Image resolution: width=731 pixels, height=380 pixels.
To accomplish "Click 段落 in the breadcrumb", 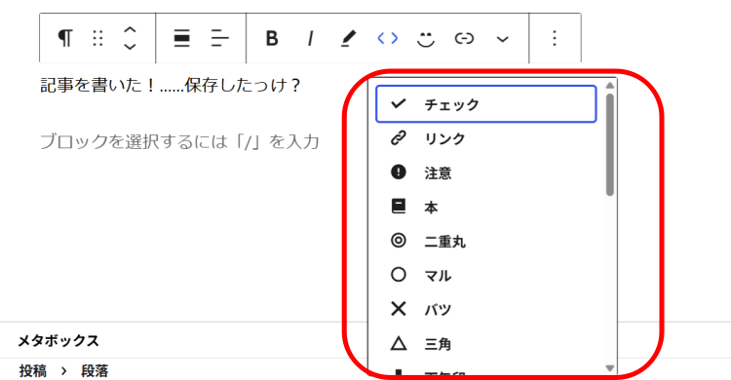I will (x=95, y=371).
